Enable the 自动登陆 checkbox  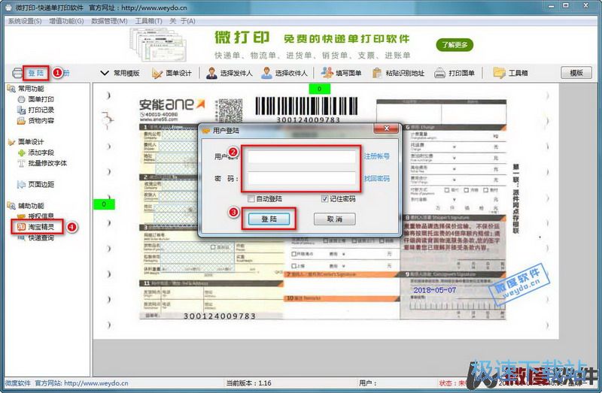pyautogui.click(x=251, y=199)
